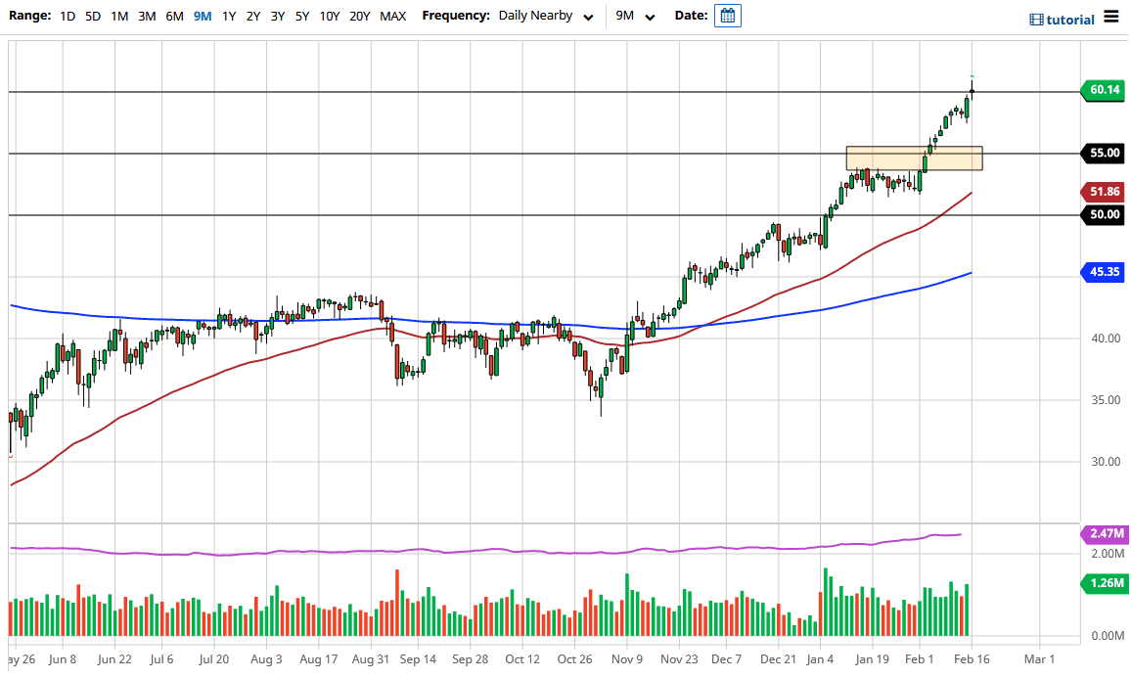Open the 9M aggregation dropdown

point(633,16)
